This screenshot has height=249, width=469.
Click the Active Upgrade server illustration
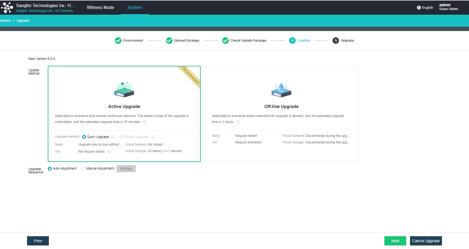coord(124,90)
